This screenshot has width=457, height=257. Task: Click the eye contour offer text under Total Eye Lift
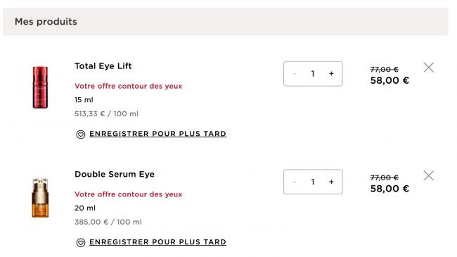(128, 86)
